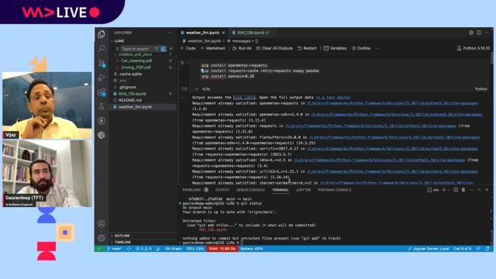Close the bottom panel
This screenshot has width=496, height=279.
(x=487, y=190)
